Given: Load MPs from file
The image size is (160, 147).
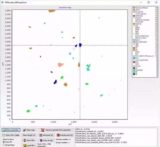Looking at the screenshot, I should tap(29, 145).
